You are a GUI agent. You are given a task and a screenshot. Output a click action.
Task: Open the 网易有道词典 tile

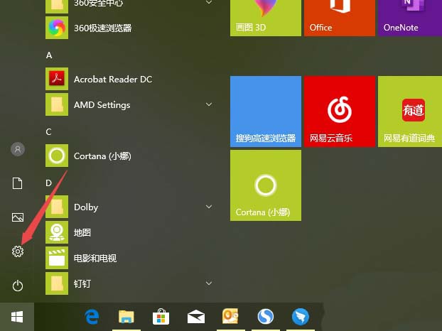click(410, 112)
